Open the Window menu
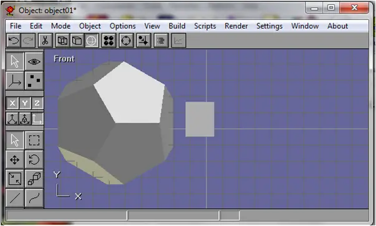Screen dimensions: 376x226 pyautogui.click(x=305, y=26)
